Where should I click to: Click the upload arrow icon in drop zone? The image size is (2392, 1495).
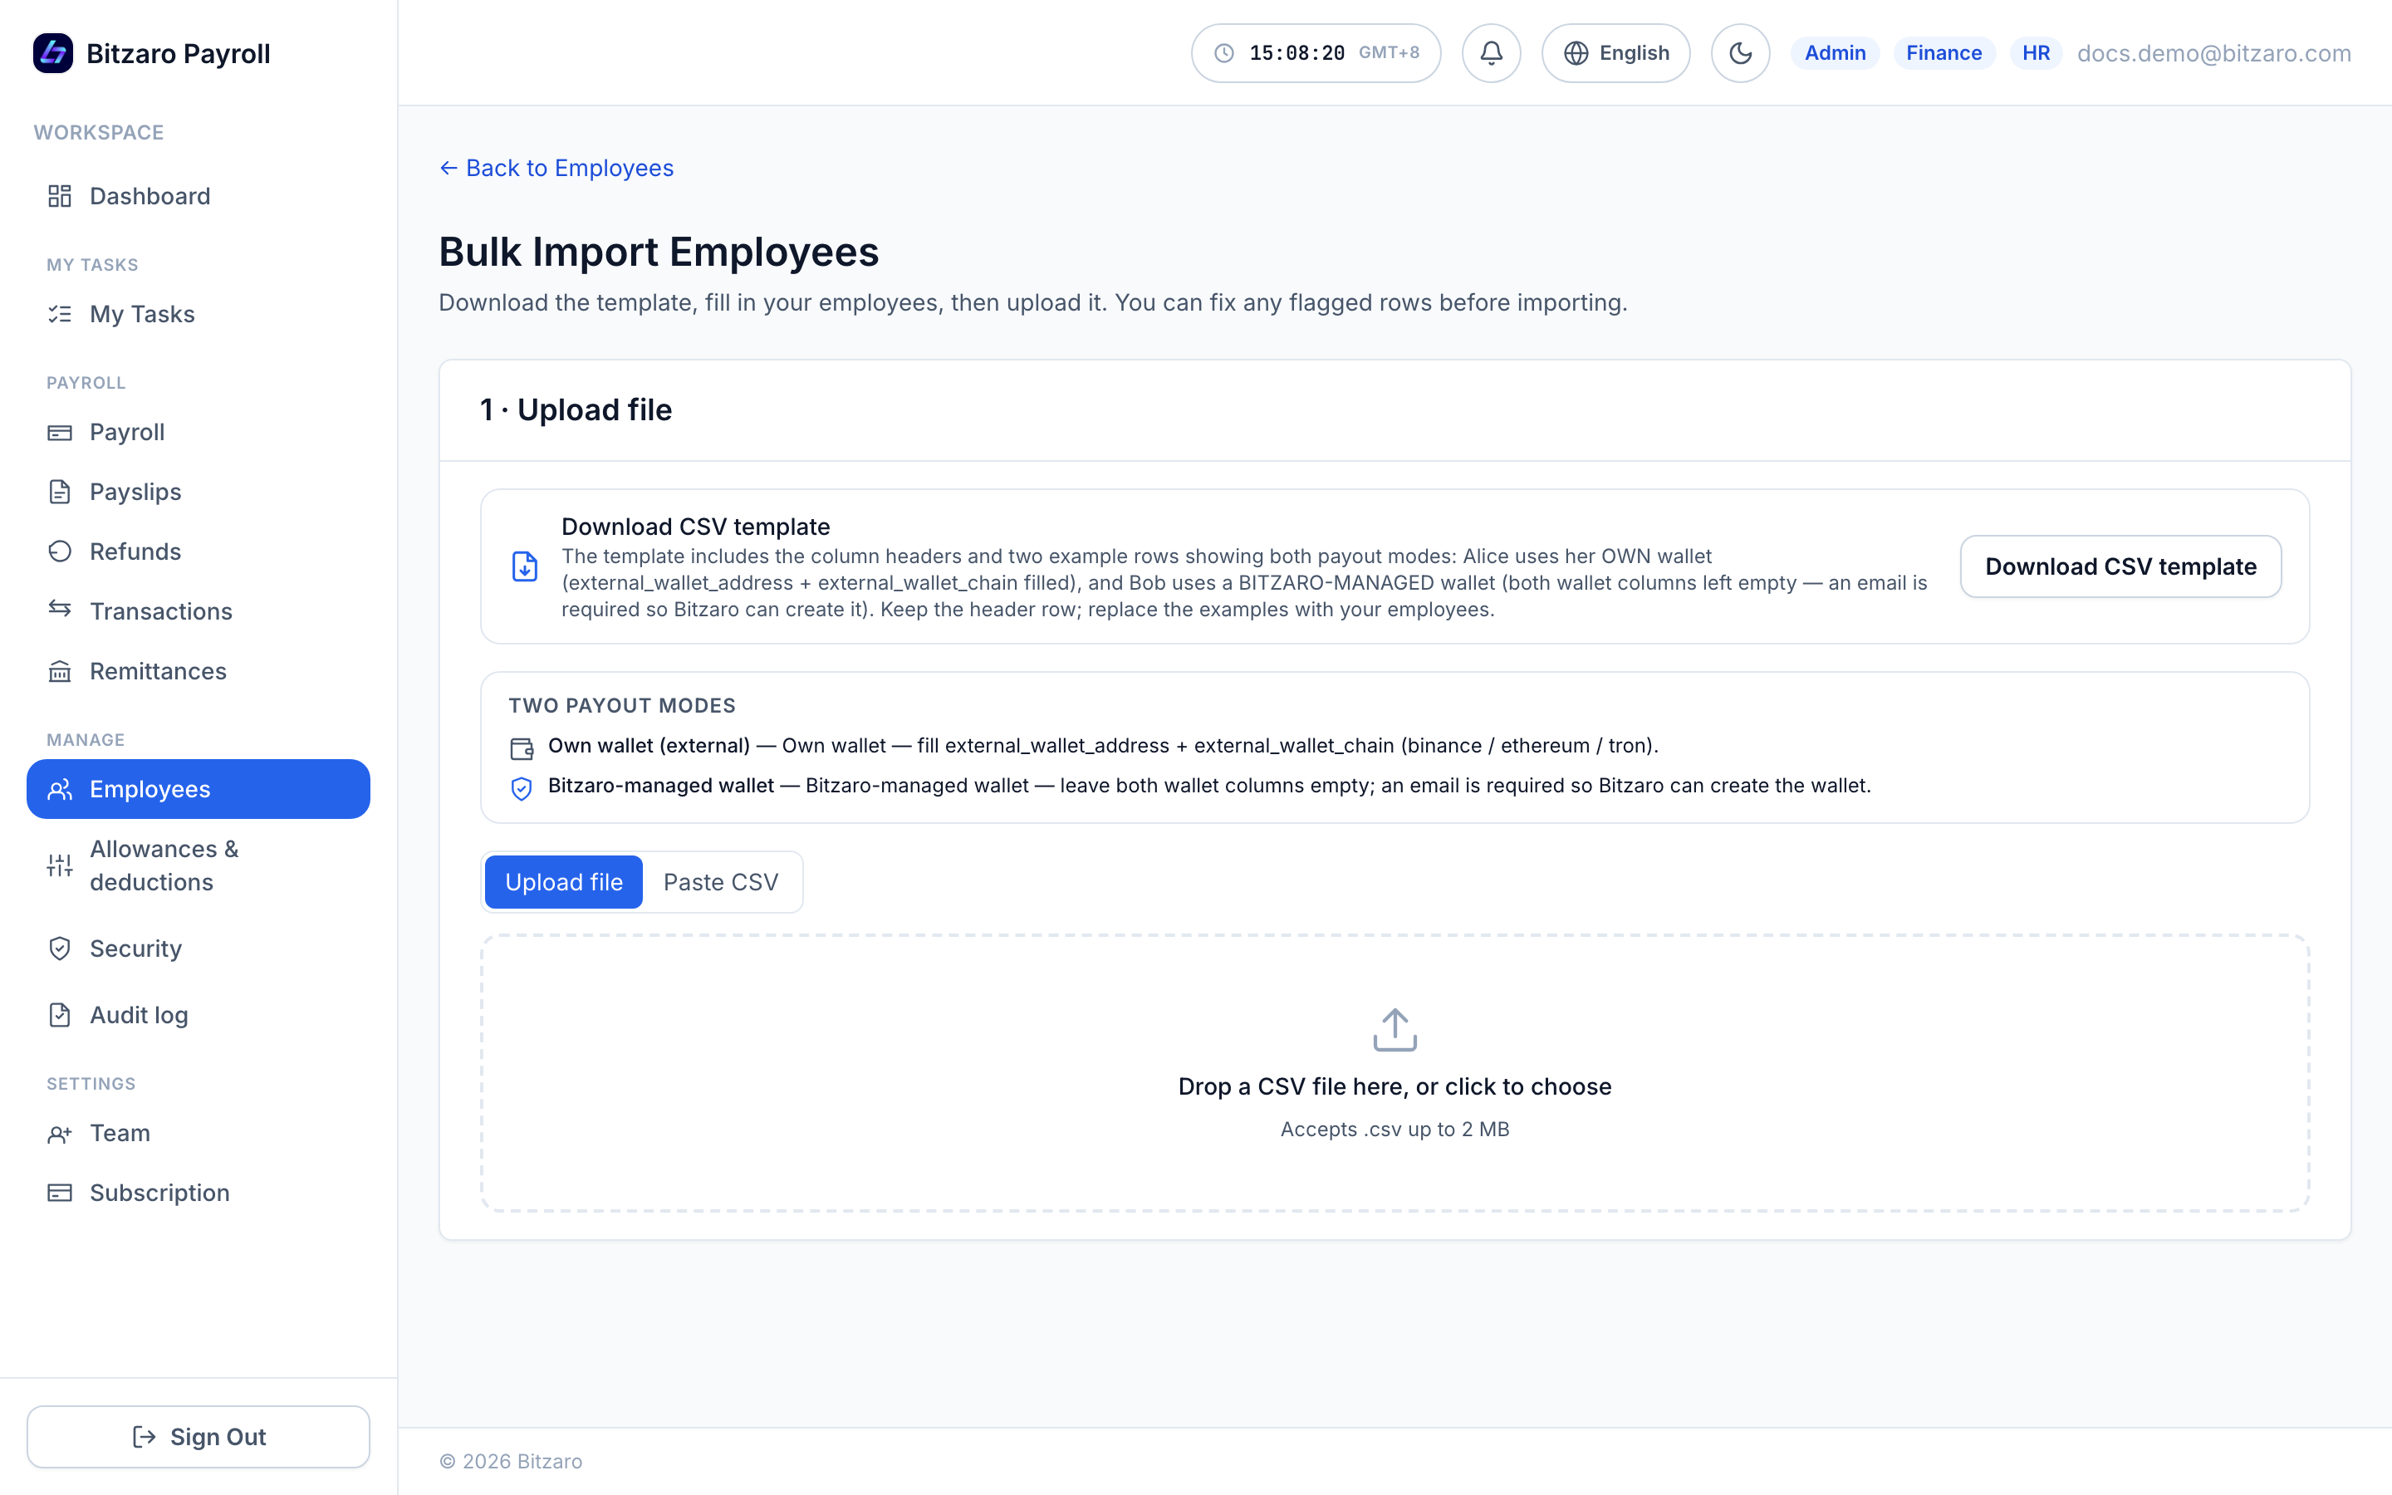[x=1395, y=1029]
